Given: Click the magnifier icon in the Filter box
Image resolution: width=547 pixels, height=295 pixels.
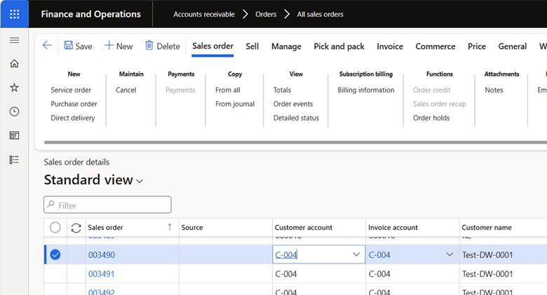Looking at the screenshot, I should [51, 205].
